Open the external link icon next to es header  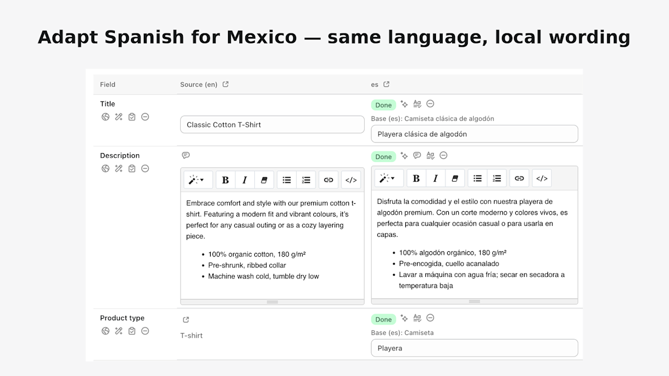(x=386, y=85)
